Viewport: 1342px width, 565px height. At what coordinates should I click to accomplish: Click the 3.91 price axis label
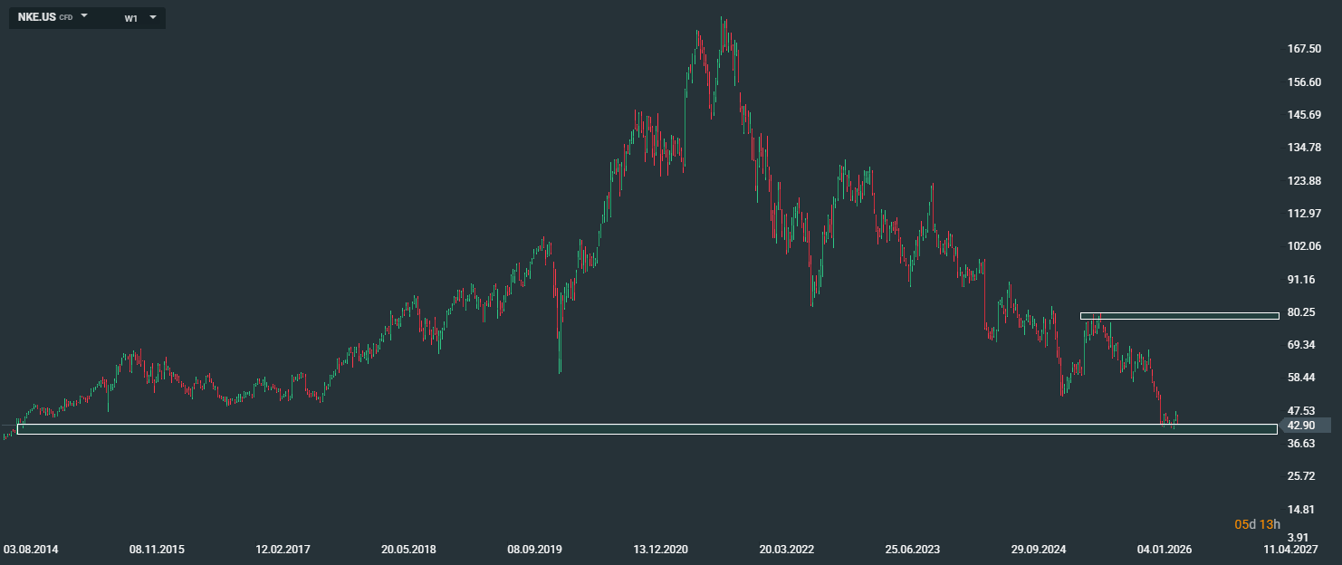point(1299,537)
